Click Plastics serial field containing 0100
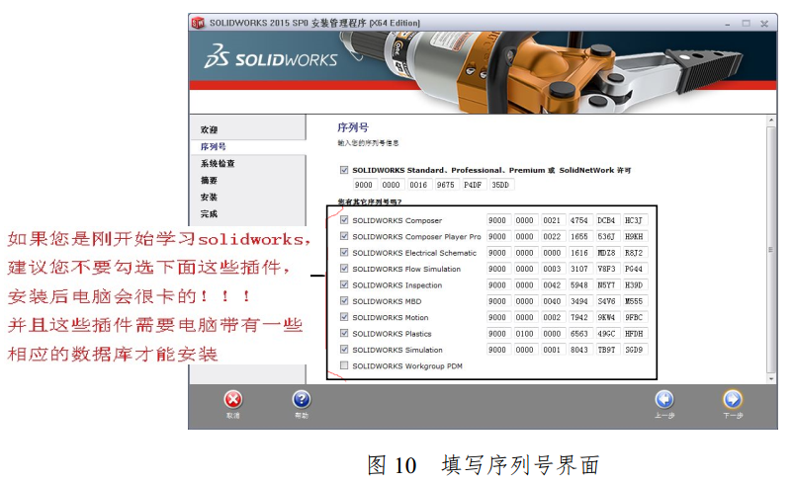793x482 pixels. pos(524,334)
